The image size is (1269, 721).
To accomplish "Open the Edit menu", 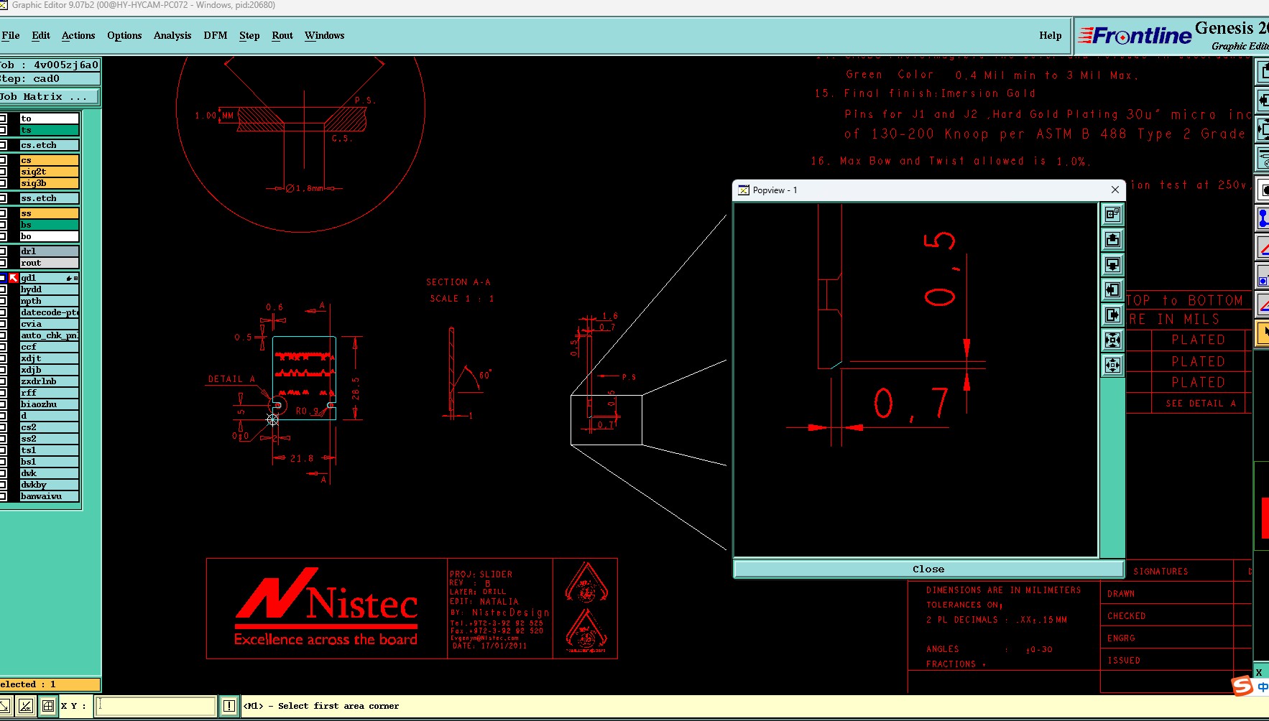I will 41,35.
